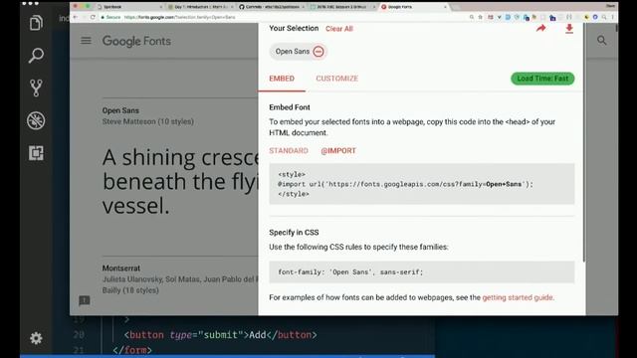Click the submit button line in the code editor
The height and width of the screenshot is (358, 637).
coord(220,335)
